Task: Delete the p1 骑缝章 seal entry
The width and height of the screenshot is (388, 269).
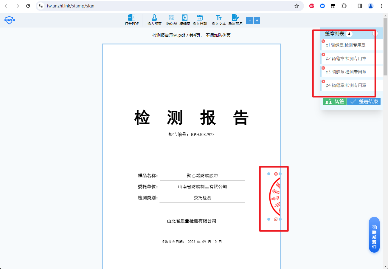Action: 323,41
